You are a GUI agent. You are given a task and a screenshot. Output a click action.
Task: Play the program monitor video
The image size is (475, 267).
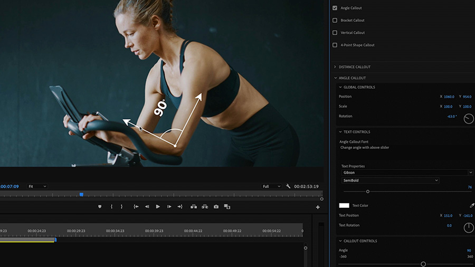[x=158, y=206]
